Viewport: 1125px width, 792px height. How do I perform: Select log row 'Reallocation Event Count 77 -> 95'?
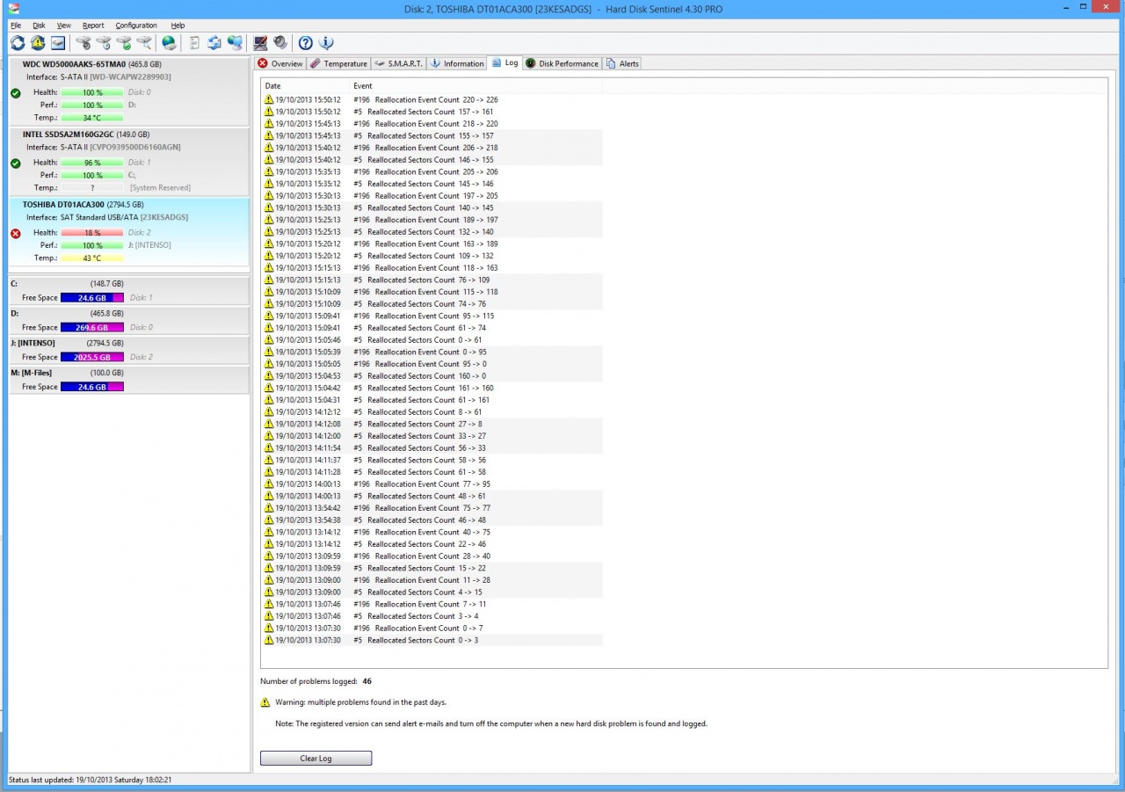[432, 484]
